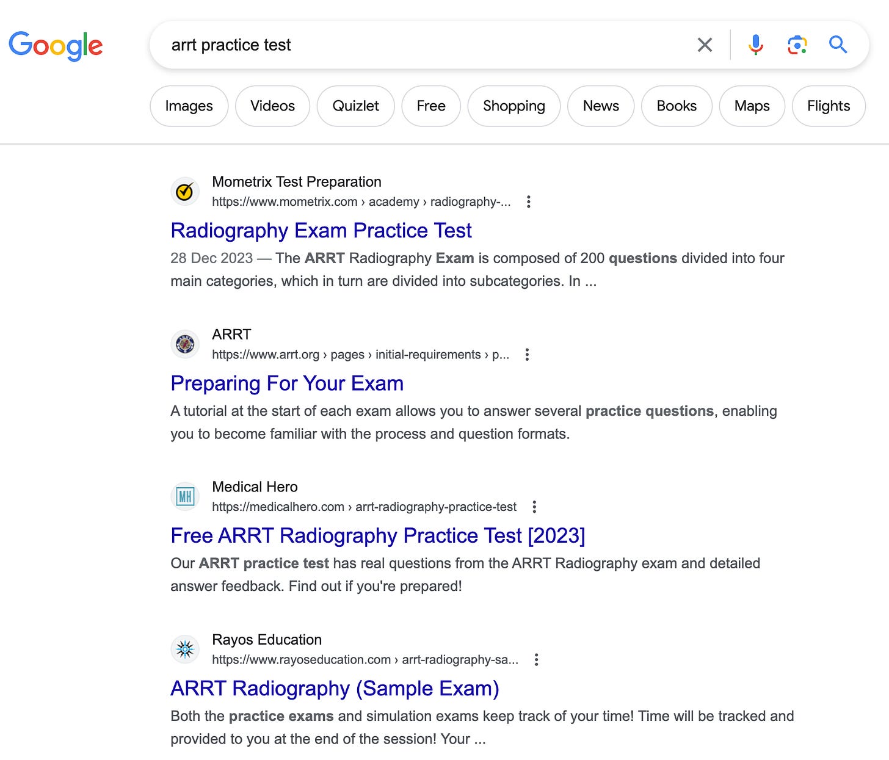Click the '28 Dec 2023' result date

click(x=211, y=258)
